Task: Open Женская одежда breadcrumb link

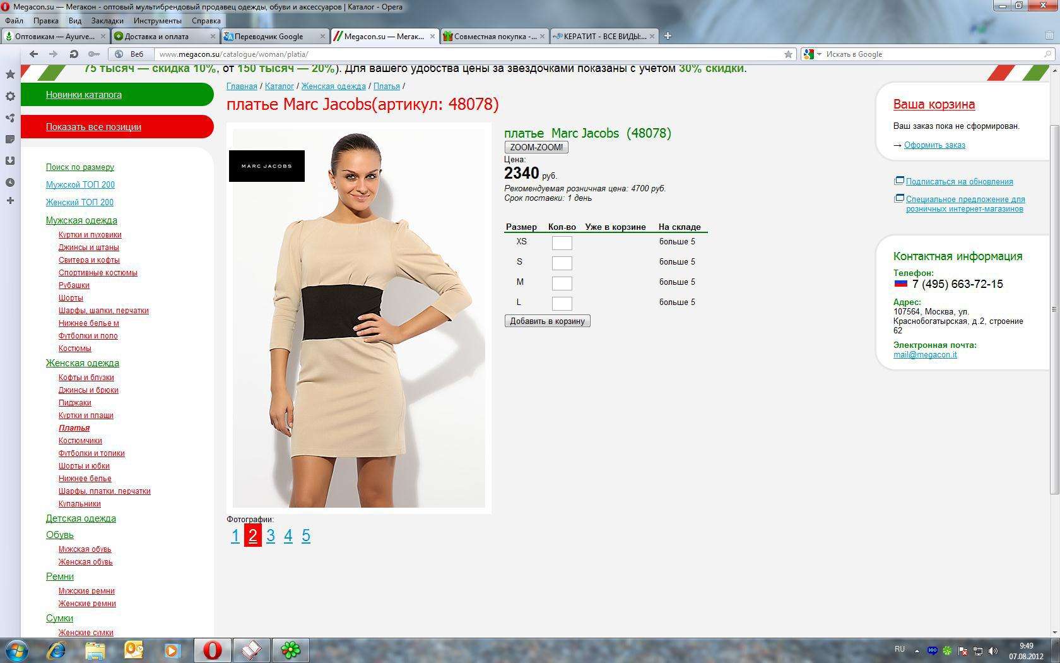Action: point(334,87)
